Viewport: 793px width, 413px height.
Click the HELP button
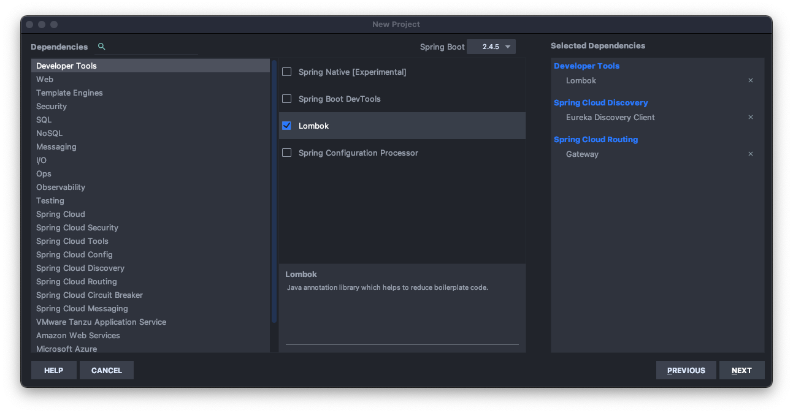pyautogui.click(x=54, y=370)
